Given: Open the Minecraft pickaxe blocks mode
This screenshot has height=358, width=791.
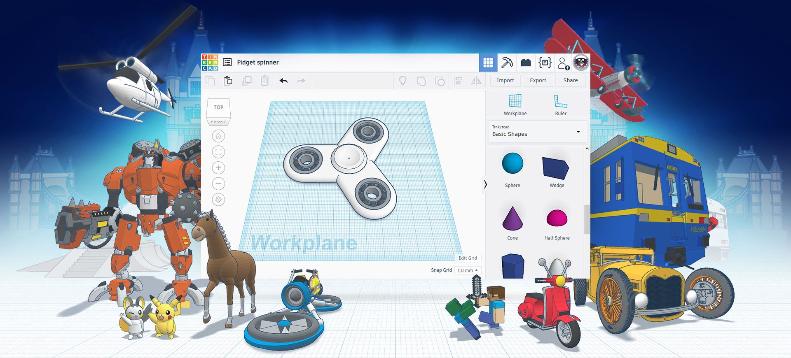Looking at the screenshot, I should [507, 63].
